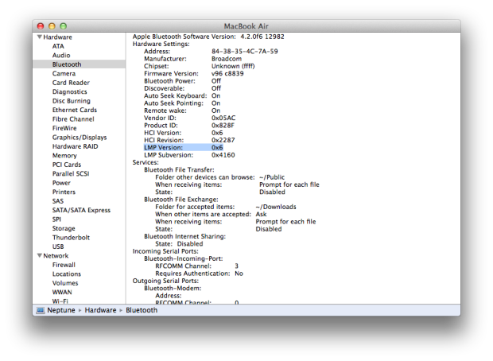Viewport: 493px width, 361px height.
Task: Click the Remote wake On row
Action: [x=182, y=111]
